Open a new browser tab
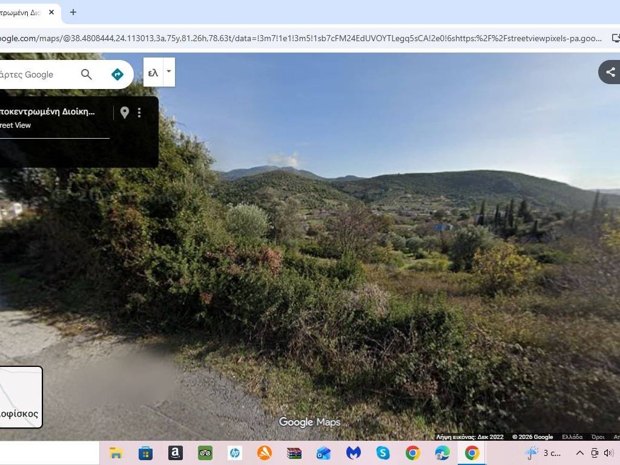 [73, 12]
